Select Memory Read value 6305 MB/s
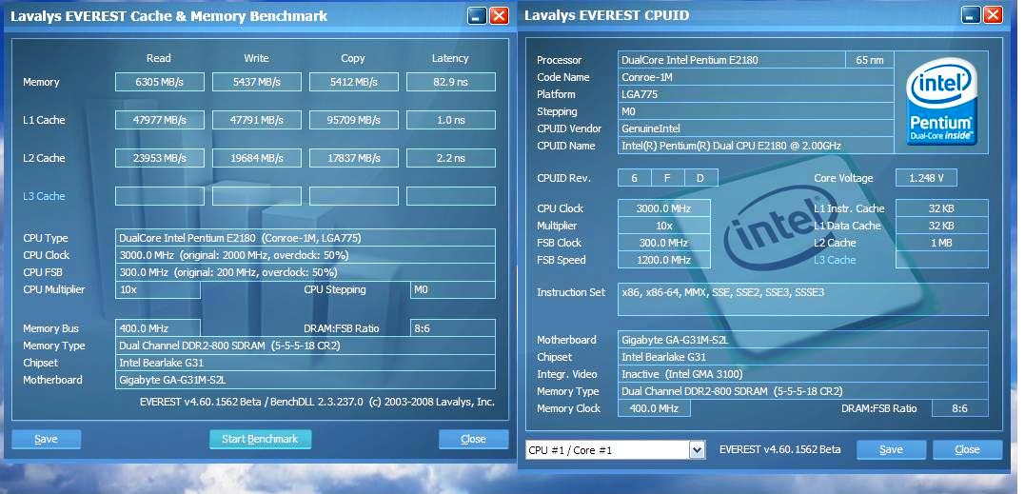The height and width of the screenshot is (494, 1025). tap(160, 82)
